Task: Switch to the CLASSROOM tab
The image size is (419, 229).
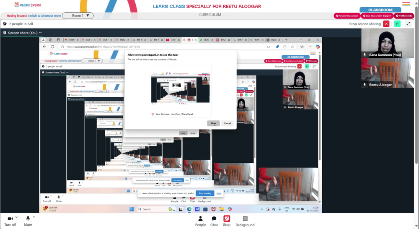Action: click(380, 10)
